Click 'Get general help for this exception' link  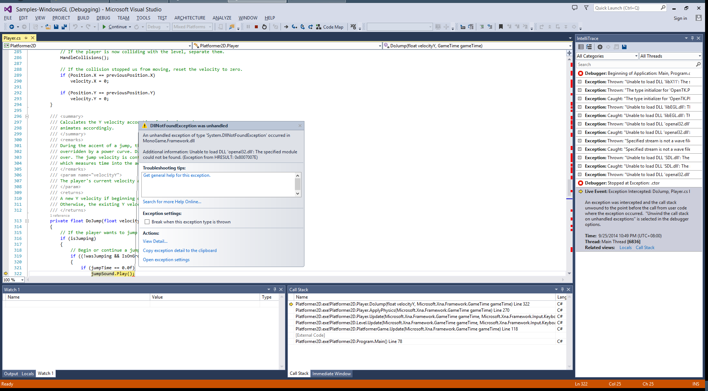(x=177, y=175)
